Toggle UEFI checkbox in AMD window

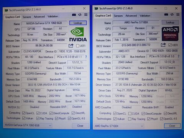[170, 45]
